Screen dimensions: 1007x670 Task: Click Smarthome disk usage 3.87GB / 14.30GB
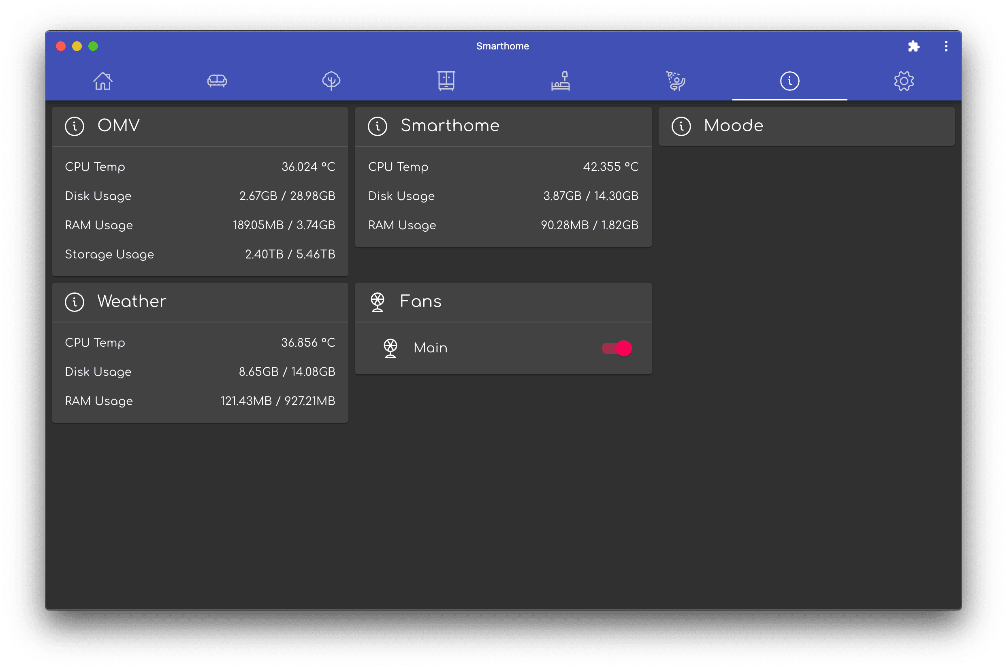click(x=591, y=196)
